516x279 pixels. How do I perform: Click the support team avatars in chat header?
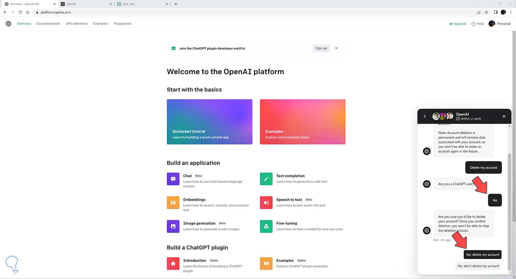point(443,116)
